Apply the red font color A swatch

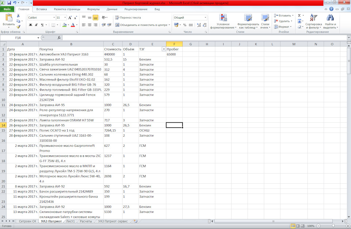point(73,25)
